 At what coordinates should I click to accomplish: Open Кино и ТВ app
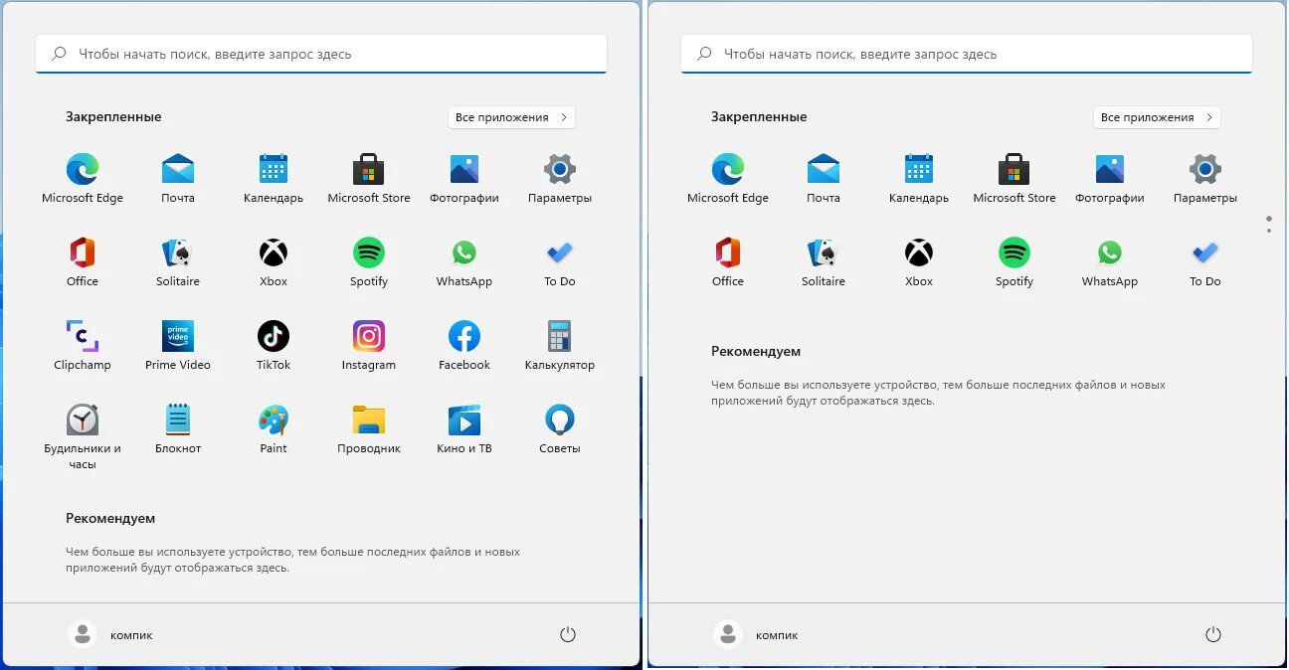click(464, 429)
